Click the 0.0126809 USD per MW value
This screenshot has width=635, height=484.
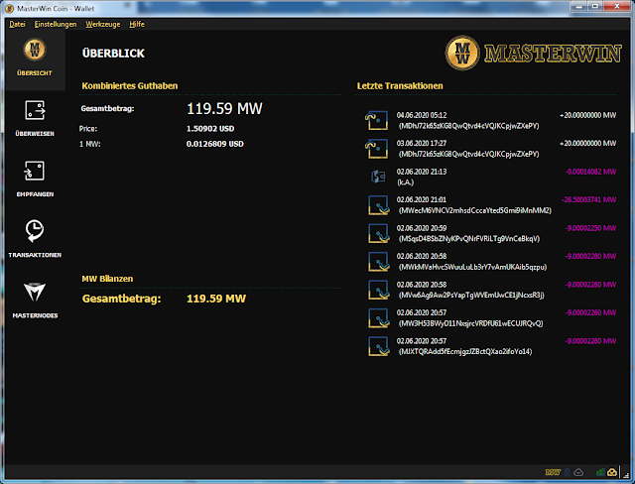(214, 144)
